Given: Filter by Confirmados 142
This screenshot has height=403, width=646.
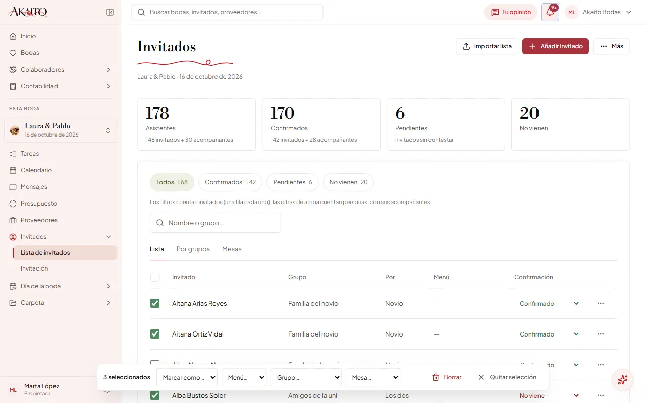Looking at the screenshot, I should point(230,182).
